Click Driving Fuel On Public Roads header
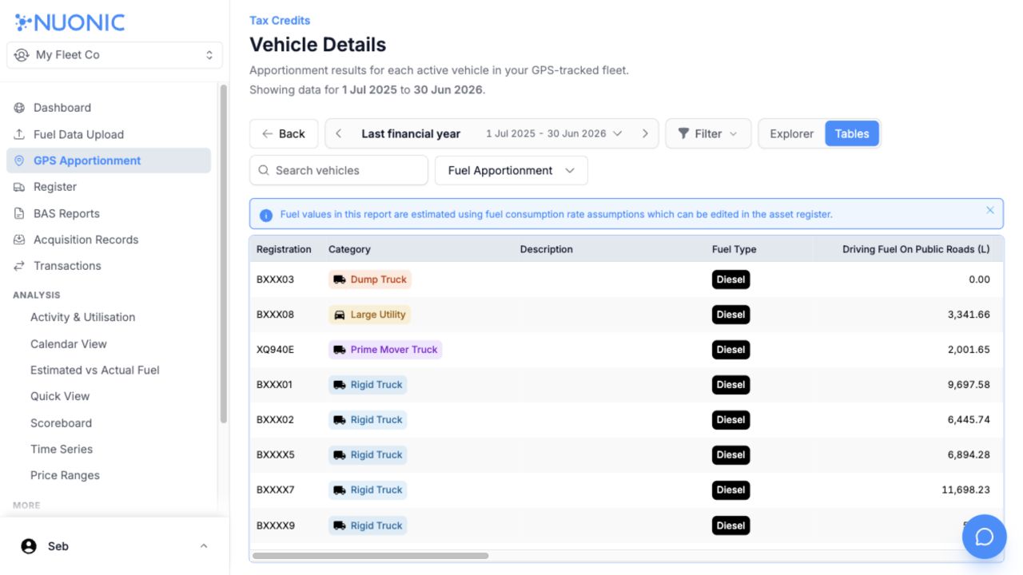Screen dimensions: 1023x575 coord(916,249)
